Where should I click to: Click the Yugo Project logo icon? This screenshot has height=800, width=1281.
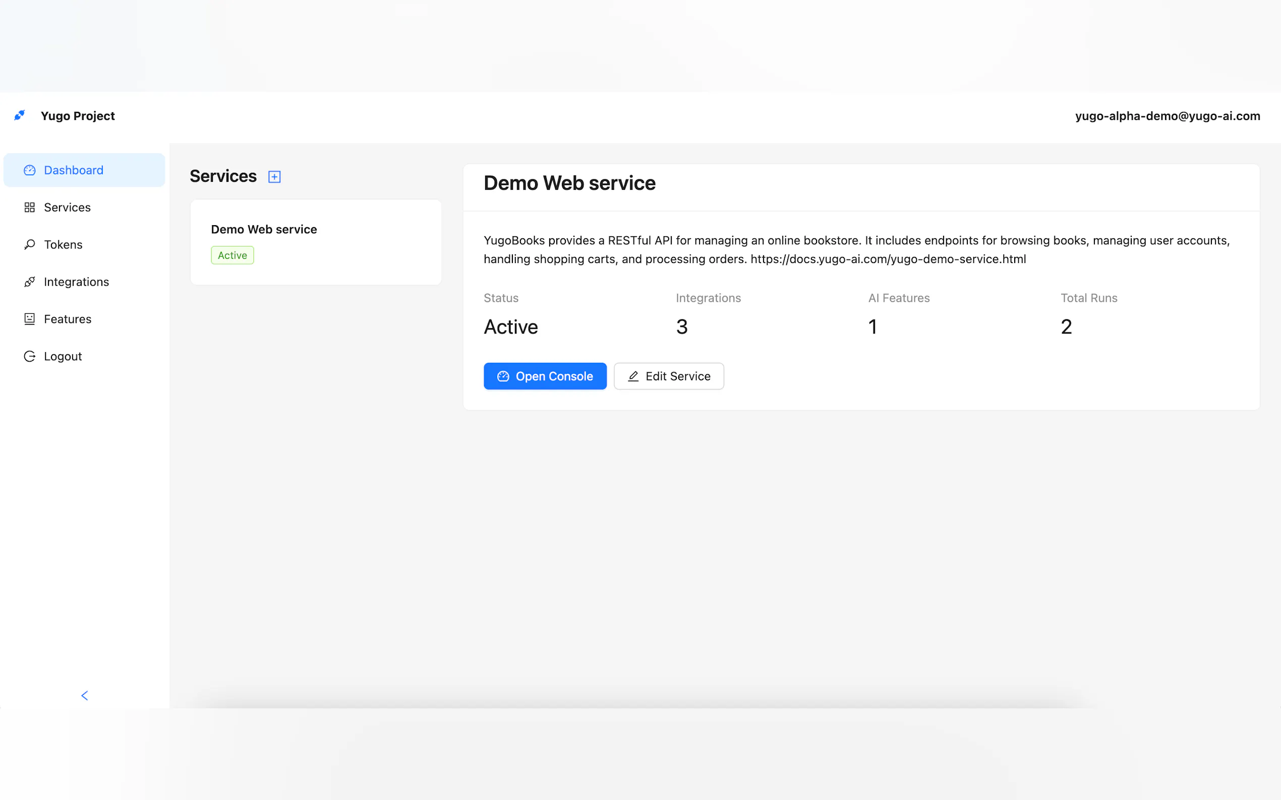pos(20,115)
